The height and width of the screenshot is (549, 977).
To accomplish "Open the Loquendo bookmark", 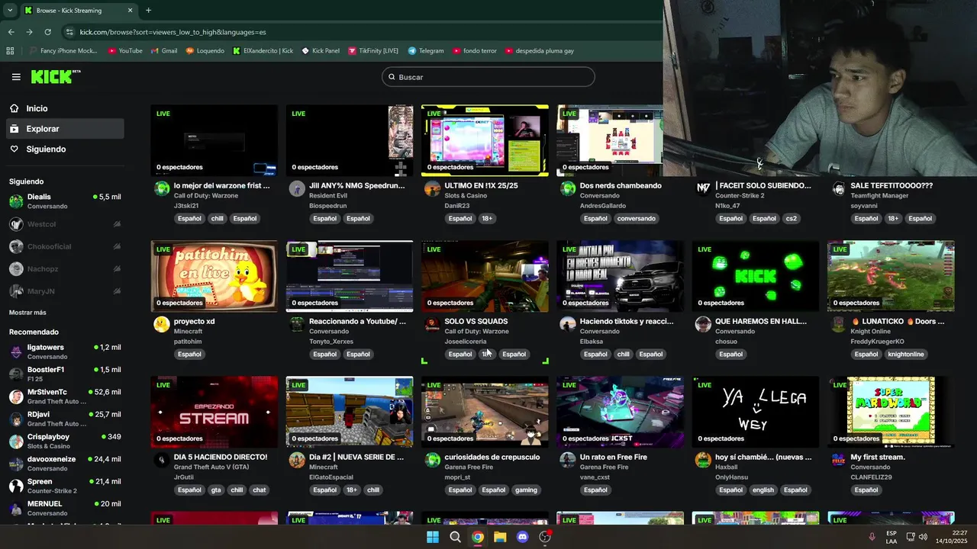I will click(x=205, y=51).
